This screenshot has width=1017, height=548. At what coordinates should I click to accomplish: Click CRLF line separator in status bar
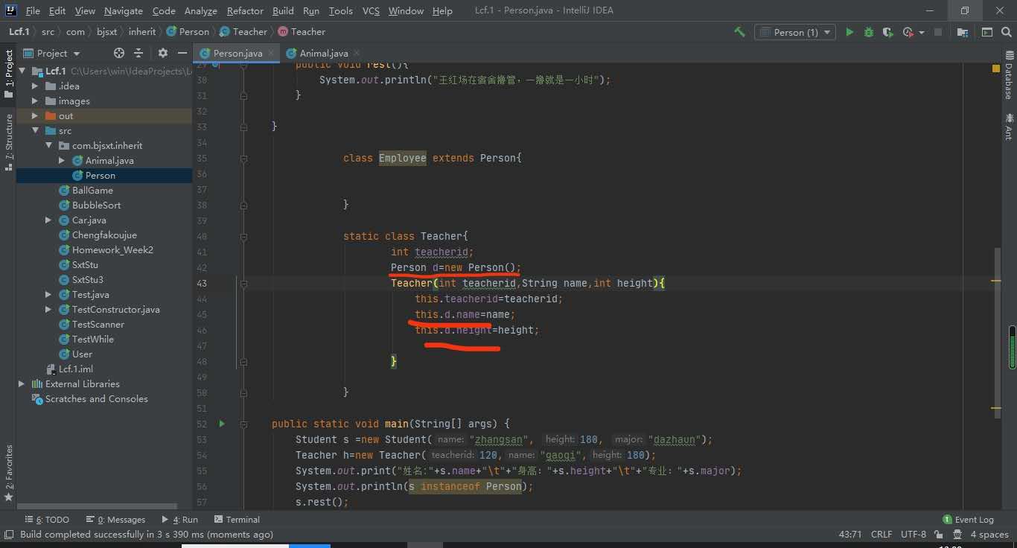(881, 534)
